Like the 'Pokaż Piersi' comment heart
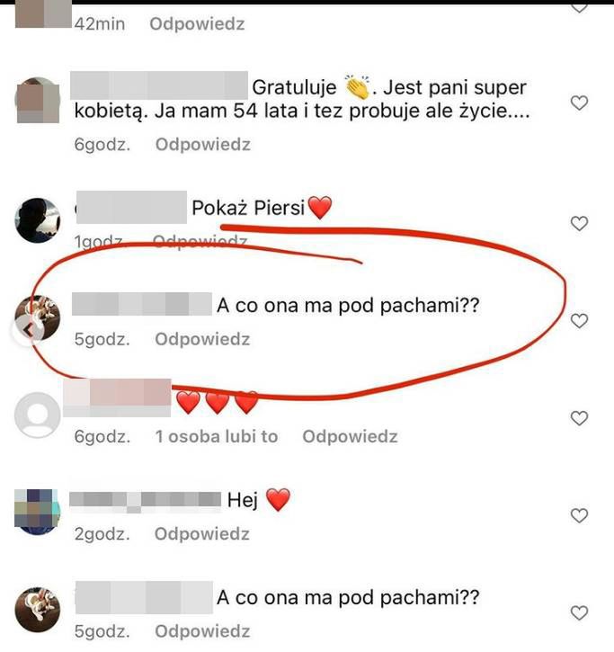614x652 pixels. (579, 223)
